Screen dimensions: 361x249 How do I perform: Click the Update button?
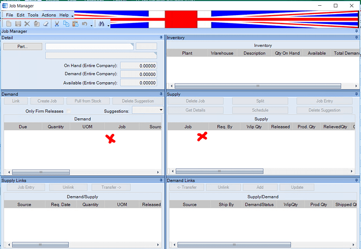(x=297, y=187)
